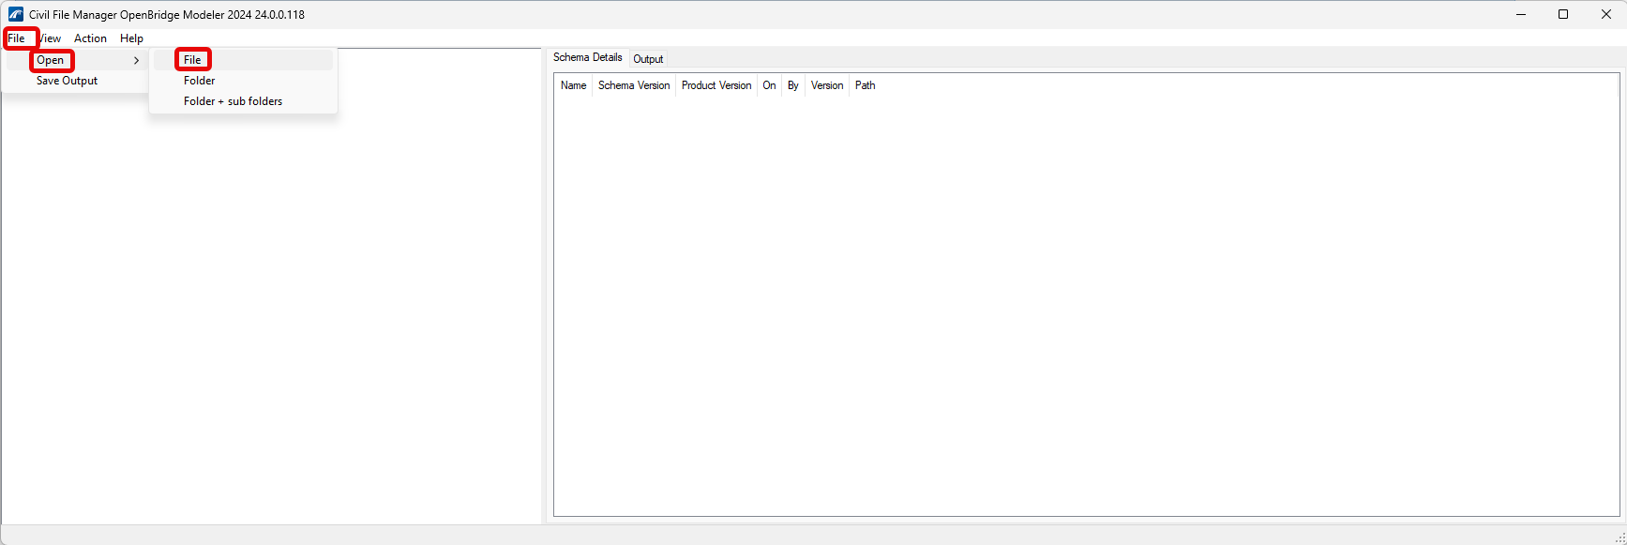This screenshot has height=545, width=1627.
Task: Open the View menu
Action: (50, 38)
